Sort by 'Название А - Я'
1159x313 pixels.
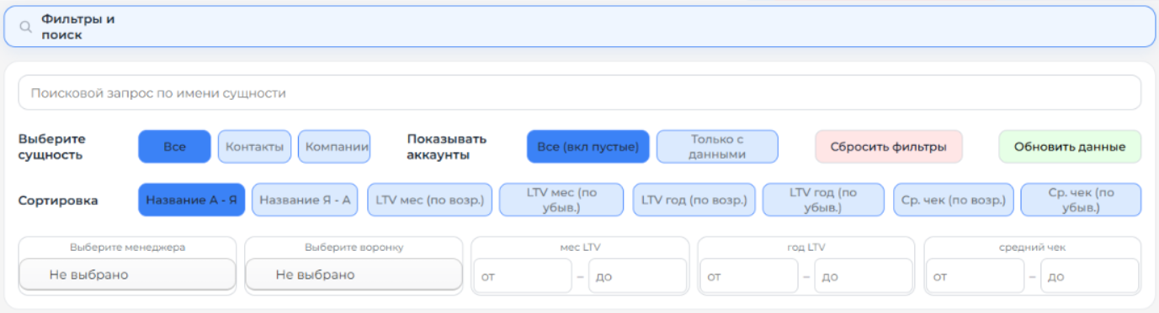pyautogui.click(x=192, y=201)
